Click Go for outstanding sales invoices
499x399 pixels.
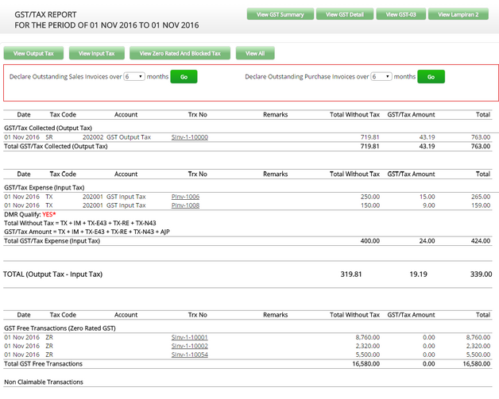tap(184, 77)
